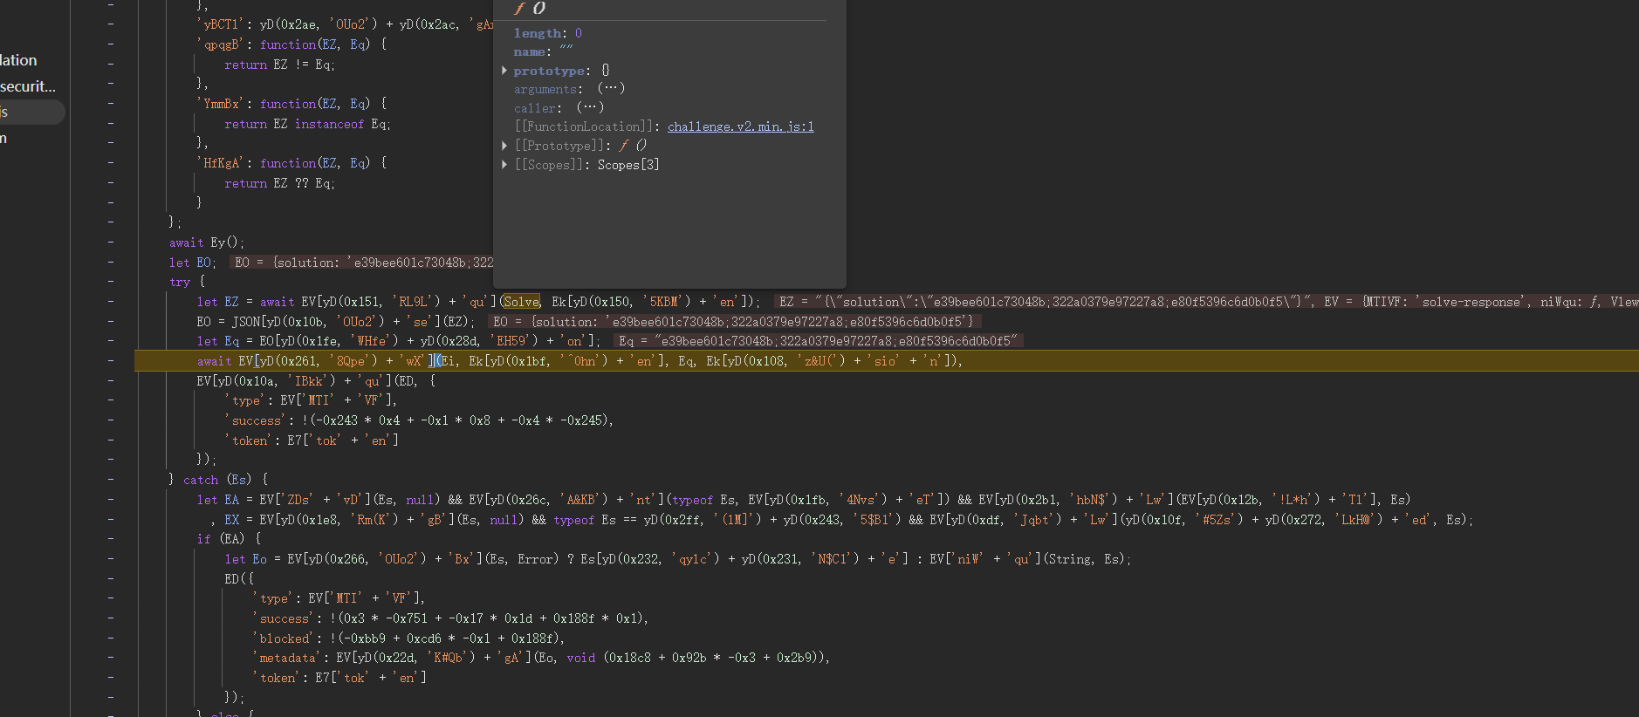Toggle breakpoint in gutter beside 'try {' line
The width and height of the screenshot is (1639, 717).
point(111,282)
